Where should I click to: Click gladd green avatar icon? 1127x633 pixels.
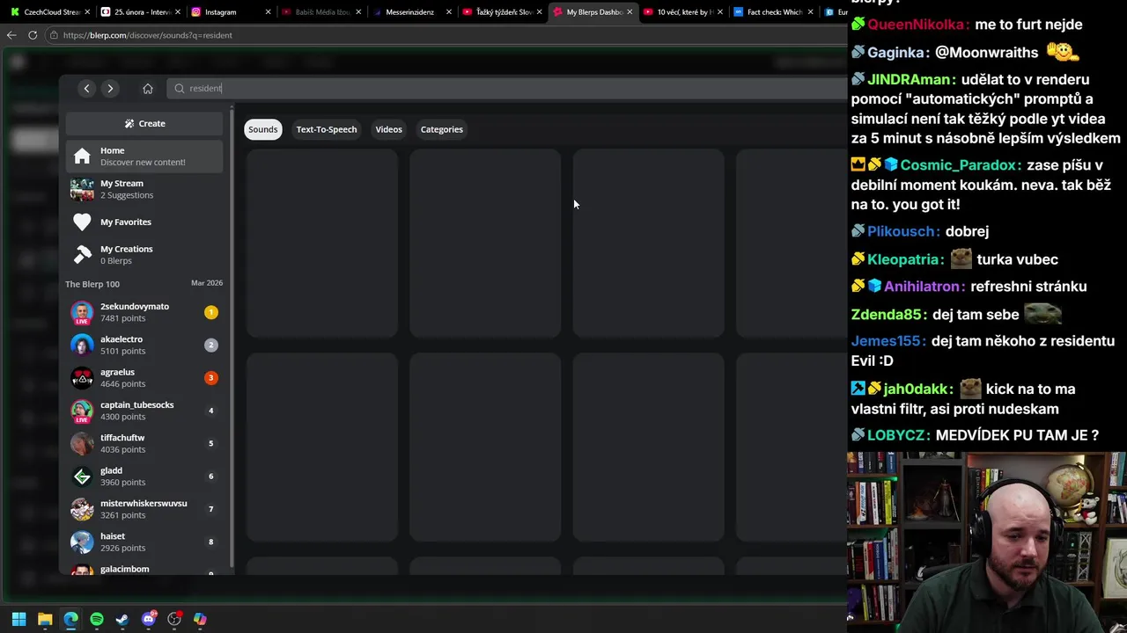tap(82, 477)
